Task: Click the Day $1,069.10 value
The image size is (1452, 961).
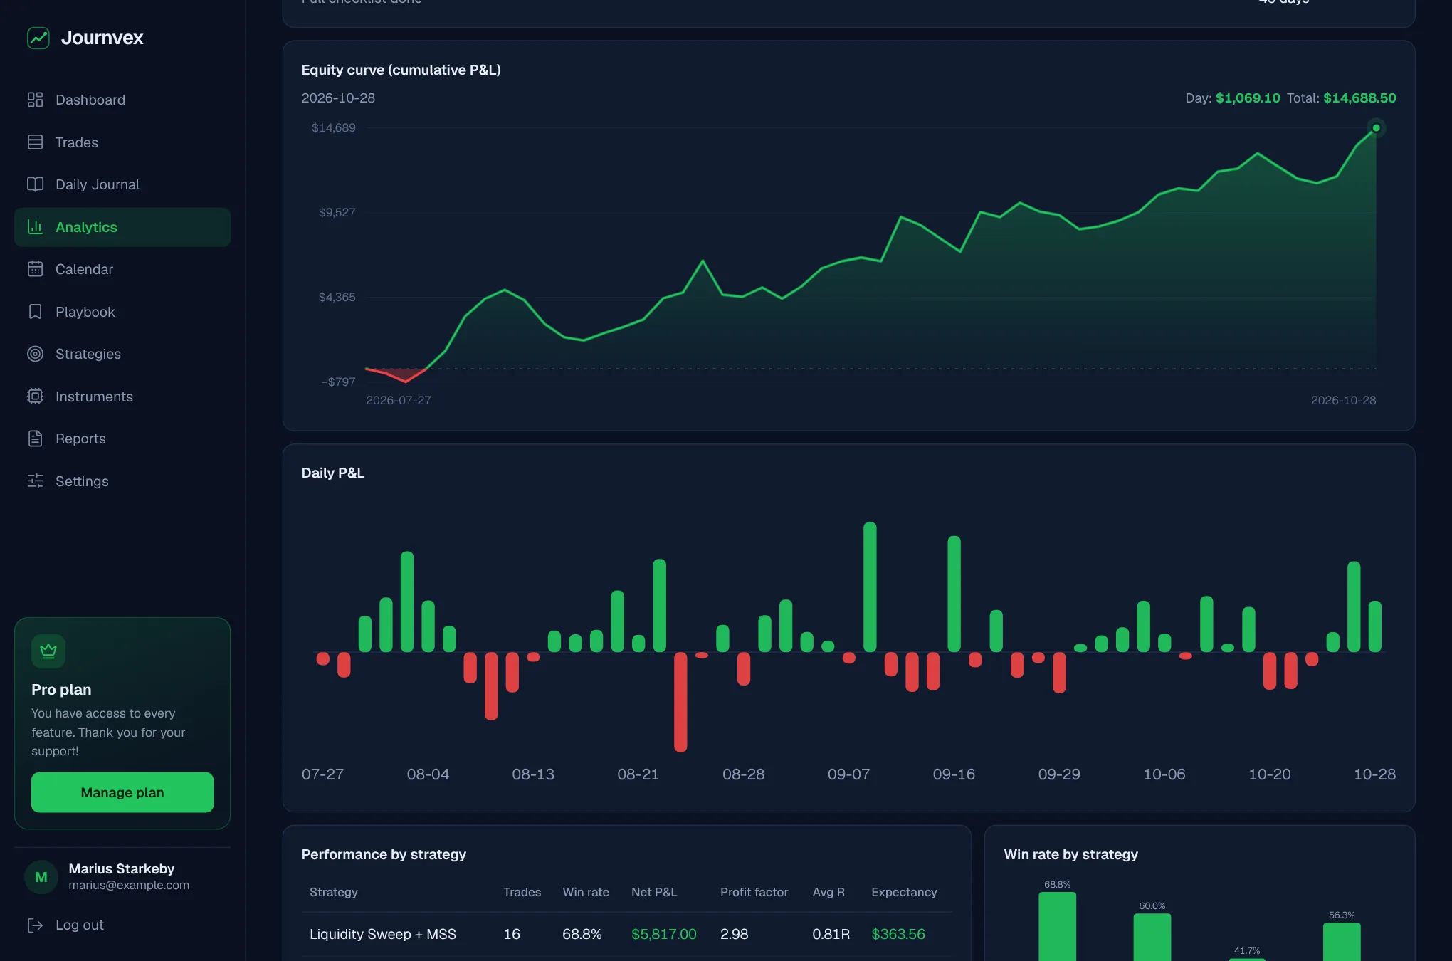Action: [1248, 98]
